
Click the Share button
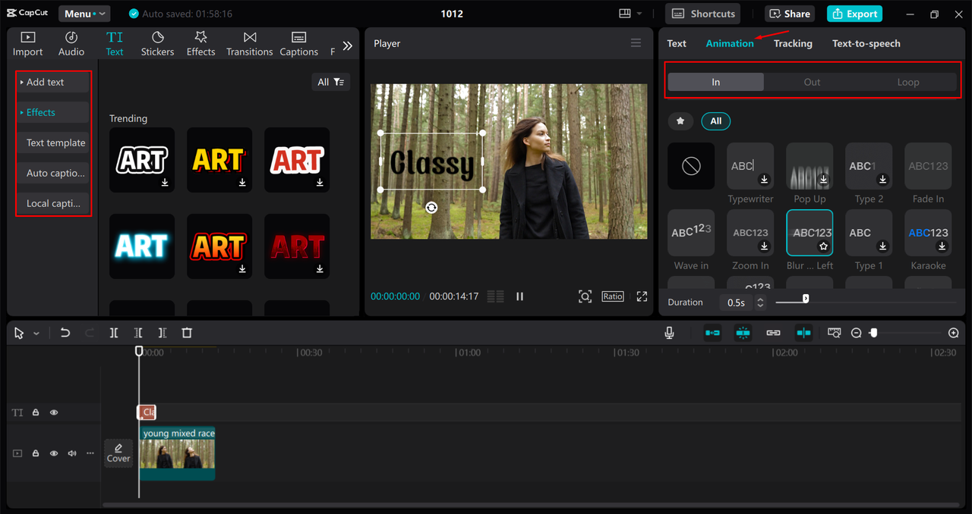click(790, 14)
